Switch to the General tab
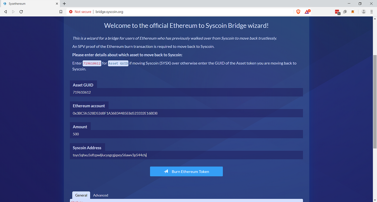This screenshot has height=202, width=377. pos(81,195)
